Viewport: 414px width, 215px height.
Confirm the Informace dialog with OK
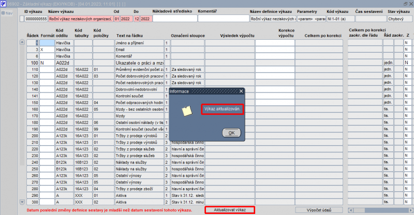click(231, 133)
